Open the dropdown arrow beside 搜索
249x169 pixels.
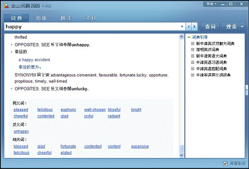[x=242, y=27]
